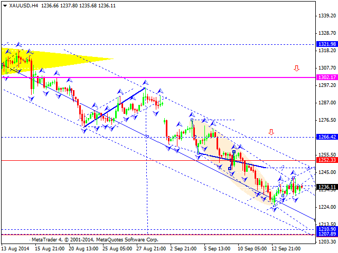Select the 1321.98 blue price label
The width and height of the screenshot is (338, 253).
[x=327, y=44]
